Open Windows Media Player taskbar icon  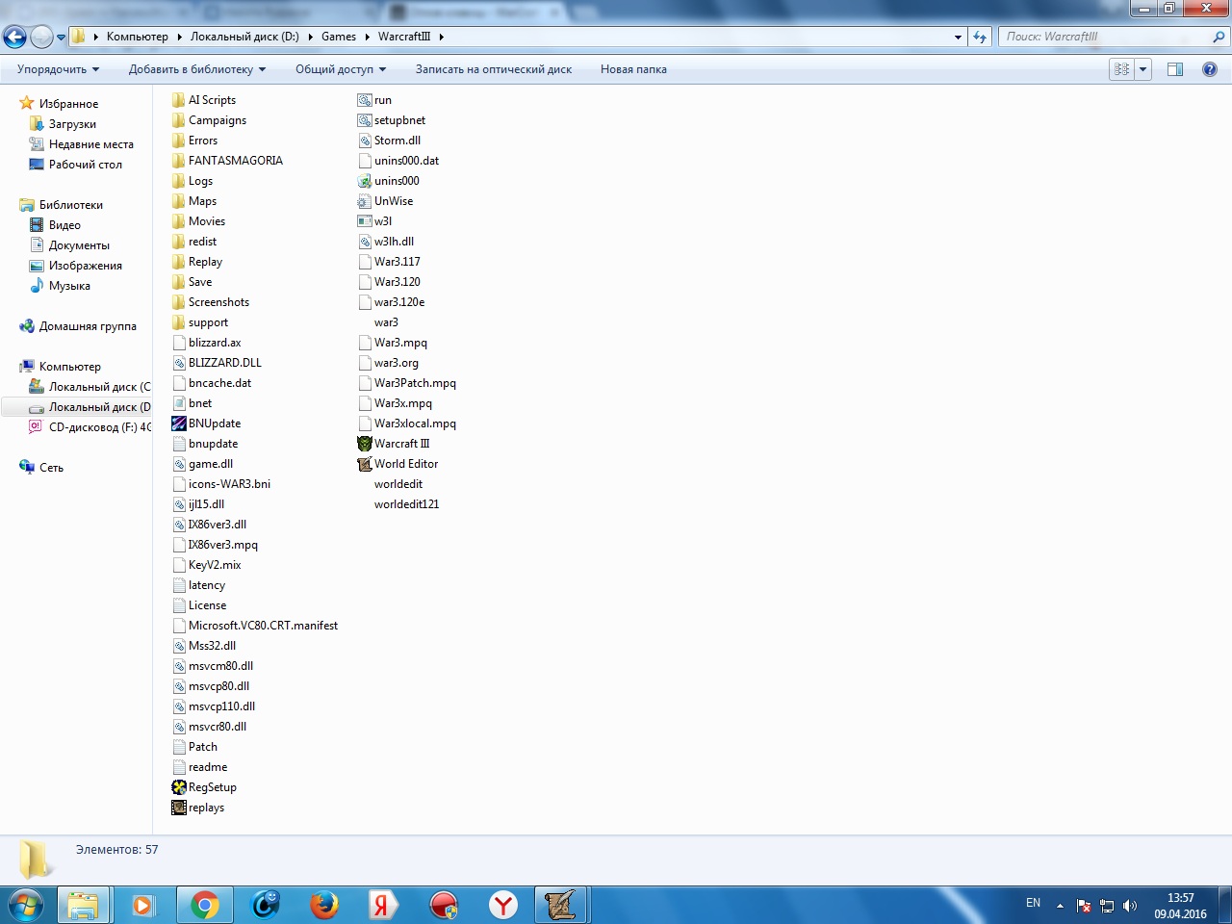pos(143,905)
